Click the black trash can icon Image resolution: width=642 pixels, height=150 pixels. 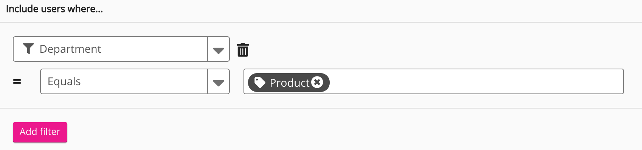tap(243, 49)
